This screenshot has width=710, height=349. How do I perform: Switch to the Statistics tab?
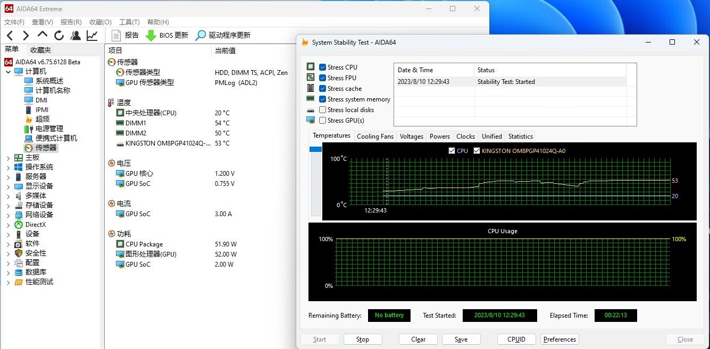(521, 136)
